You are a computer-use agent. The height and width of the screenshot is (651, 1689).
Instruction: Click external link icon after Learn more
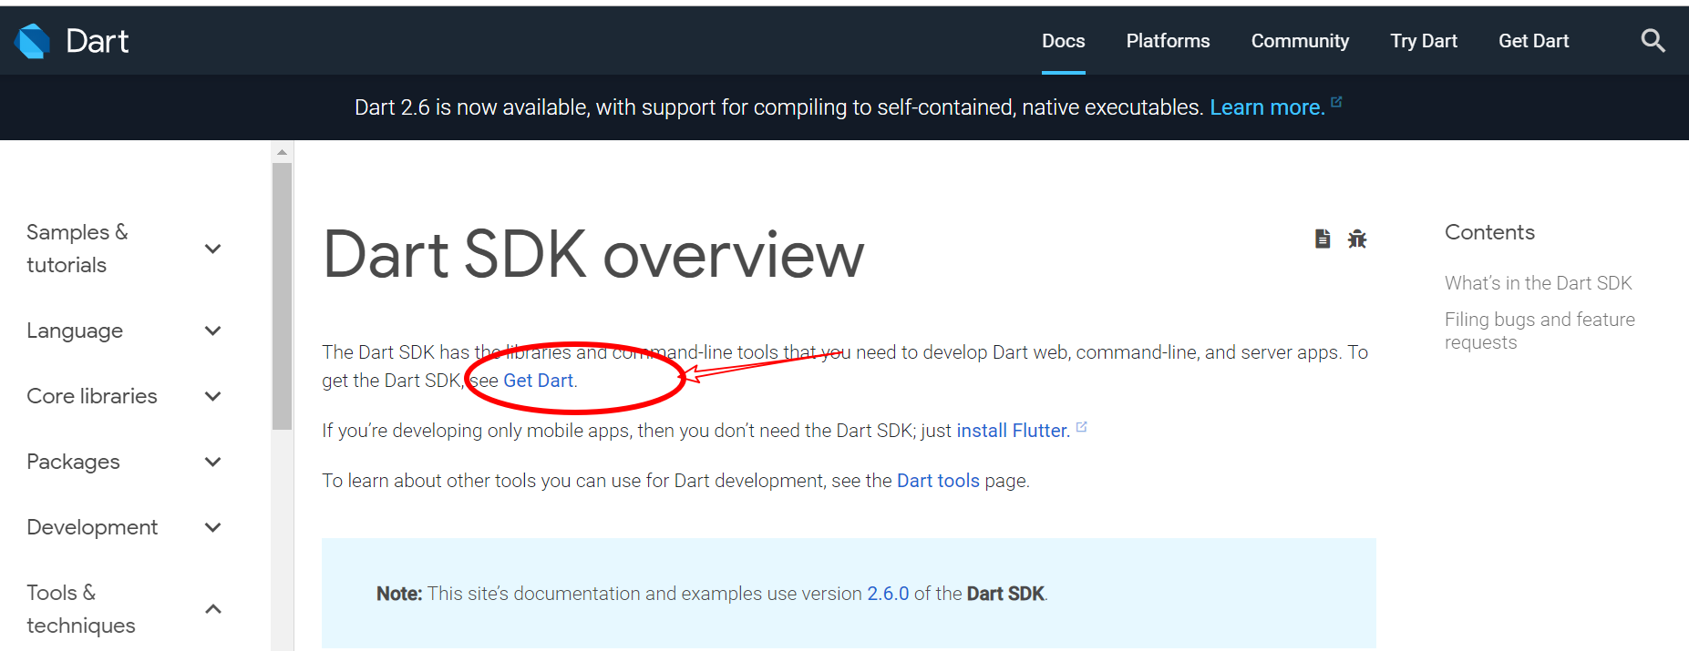[1336, 102]
